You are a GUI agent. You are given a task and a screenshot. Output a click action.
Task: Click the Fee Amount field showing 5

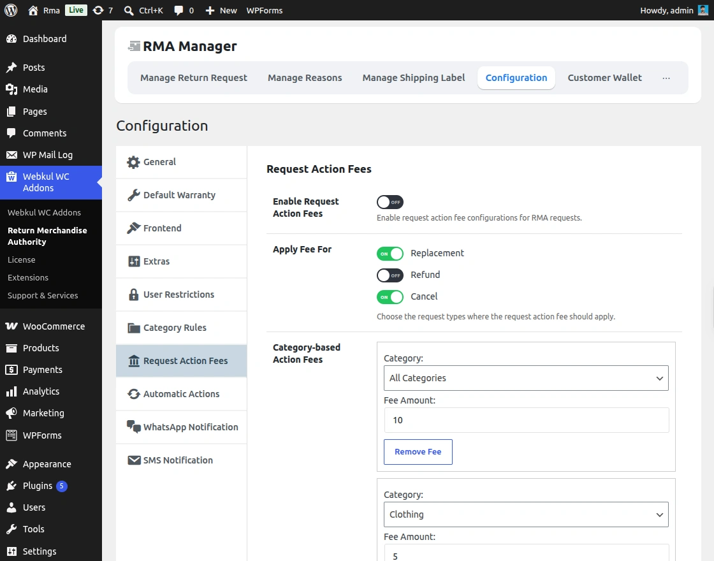click(x=527, y=553)
